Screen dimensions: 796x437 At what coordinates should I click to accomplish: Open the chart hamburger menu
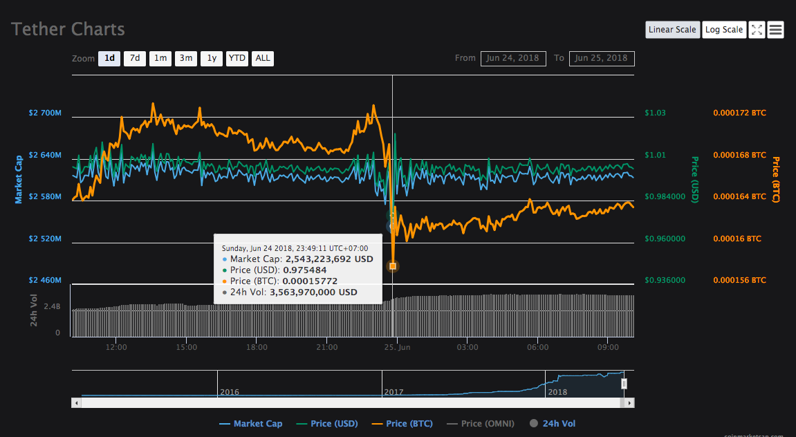[x=775, y=30]
